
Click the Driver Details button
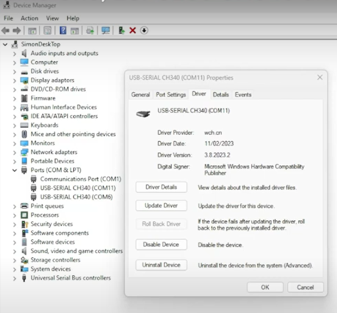[x=161, y=187]
